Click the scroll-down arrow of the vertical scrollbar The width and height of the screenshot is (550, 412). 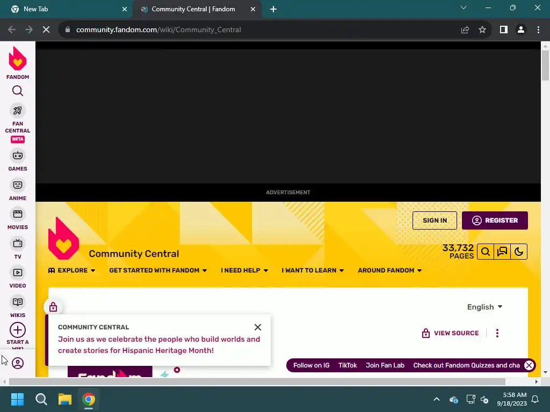tap(545, 372)
